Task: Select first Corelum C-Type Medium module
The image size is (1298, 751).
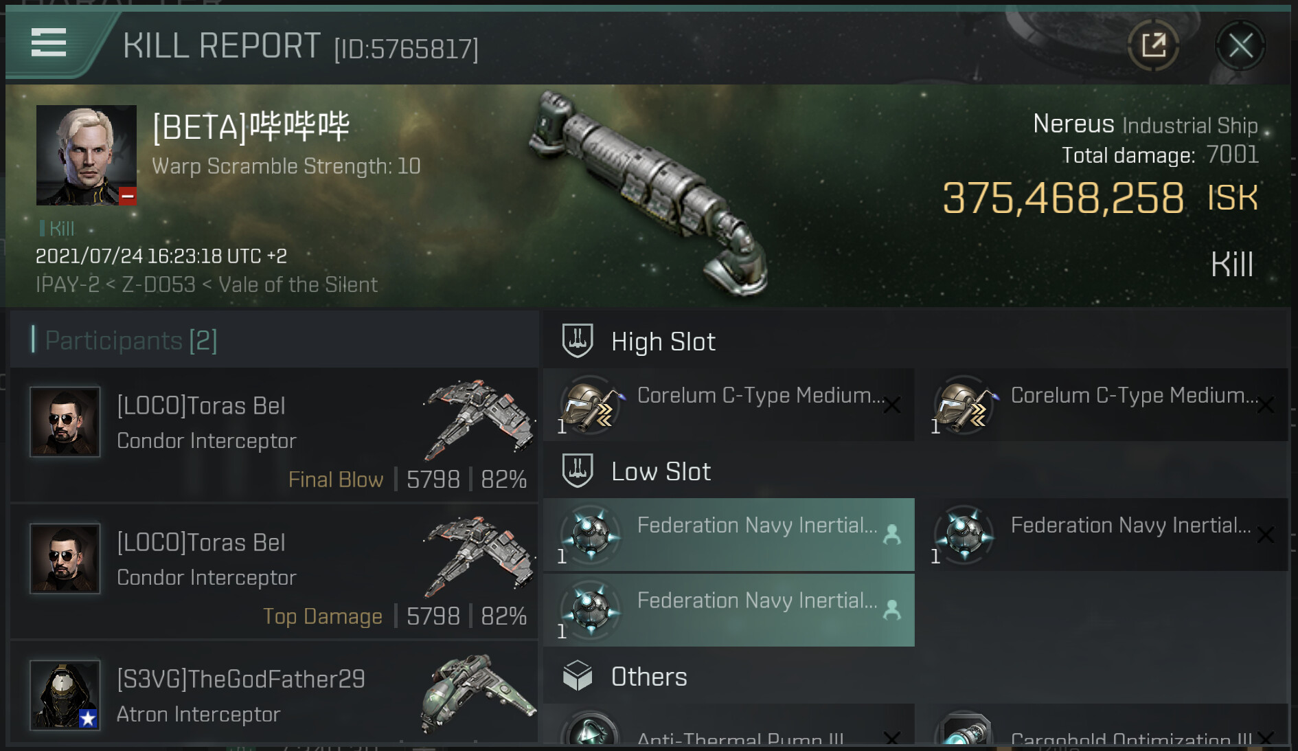Action: coord(729,405)
